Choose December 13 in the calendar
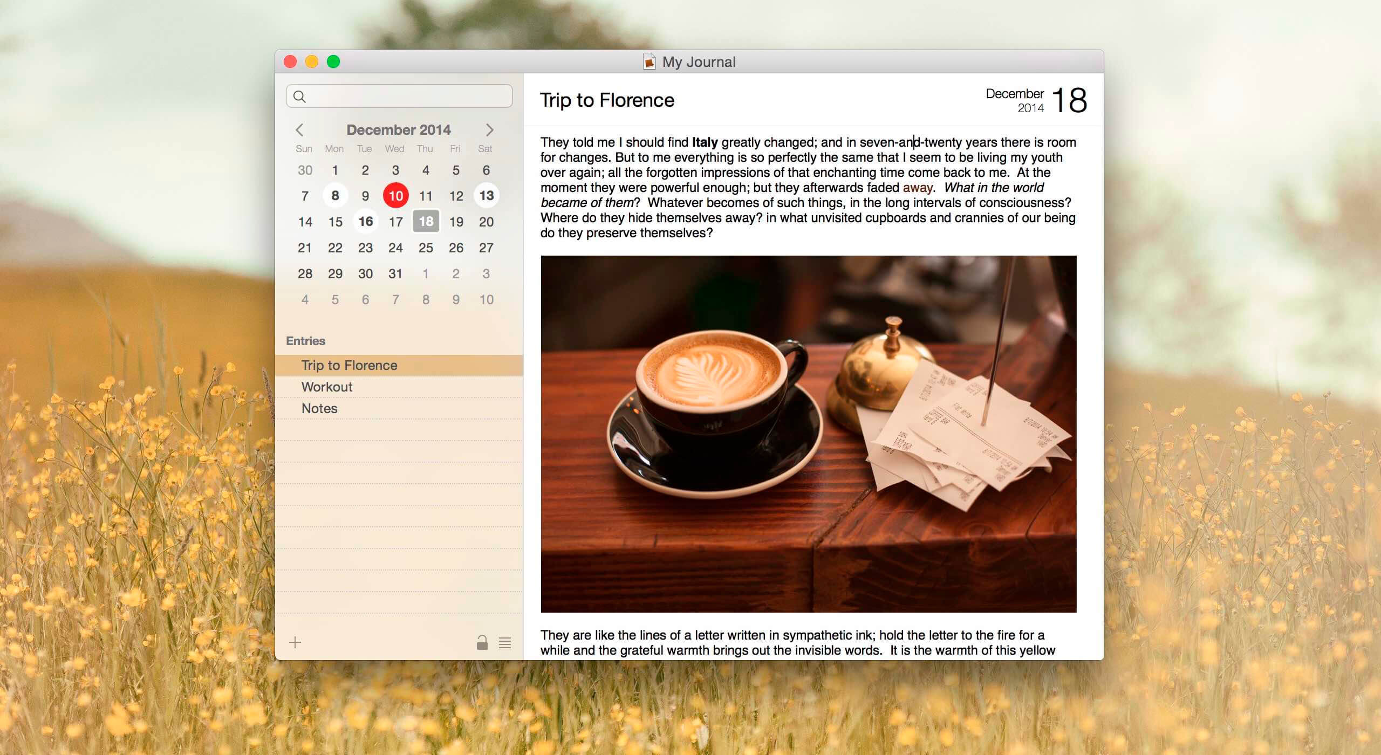The width and height of the screenshot is (1381, 755). (486, 196)
